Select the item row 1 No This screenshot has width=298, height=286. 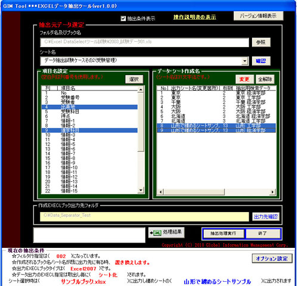[x=89, y=93]
